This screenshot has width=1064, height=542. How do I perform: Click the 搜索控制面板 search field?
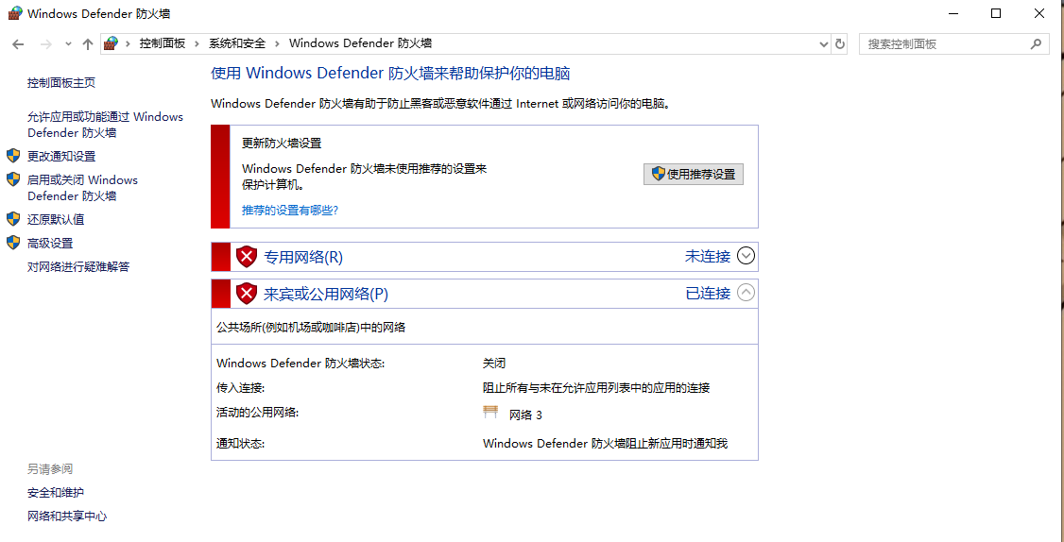pyautogui.click(x=945, y=43)
